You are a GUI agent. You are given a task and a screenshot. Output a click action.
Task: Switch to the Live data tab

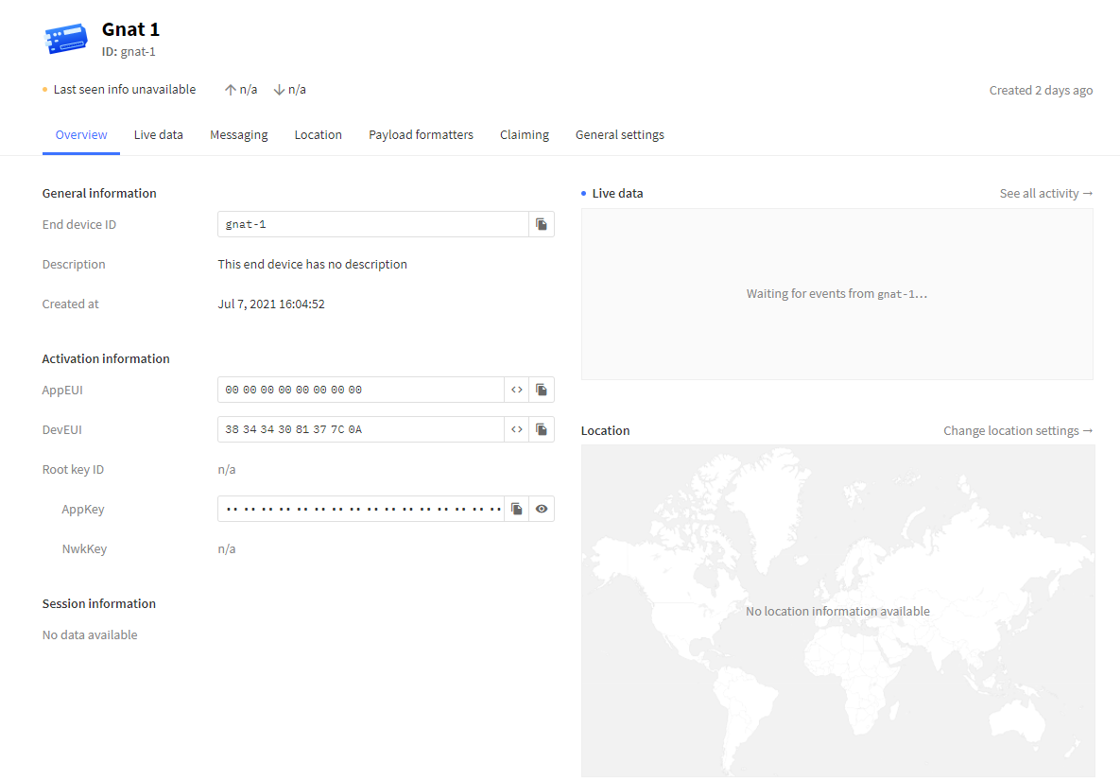point(158,135)
